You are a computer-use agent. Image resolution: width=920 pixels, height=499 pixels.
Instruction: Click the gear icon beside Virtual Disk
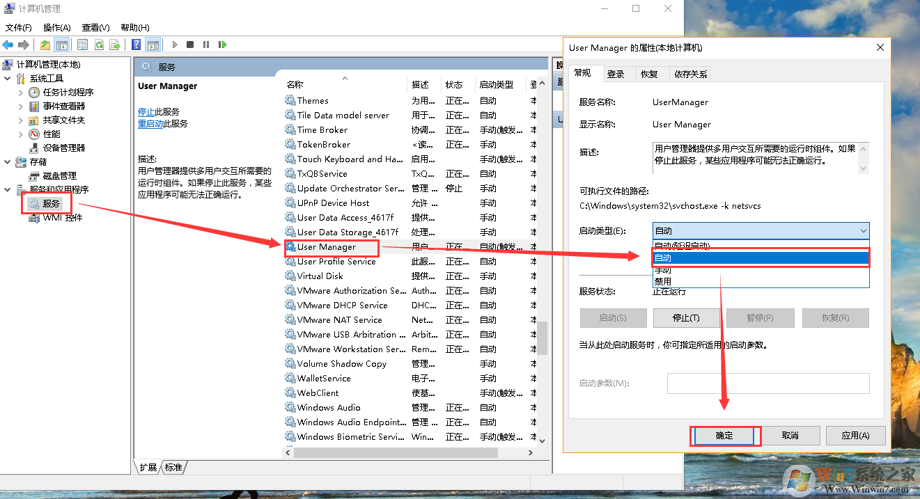pos(290,276)
